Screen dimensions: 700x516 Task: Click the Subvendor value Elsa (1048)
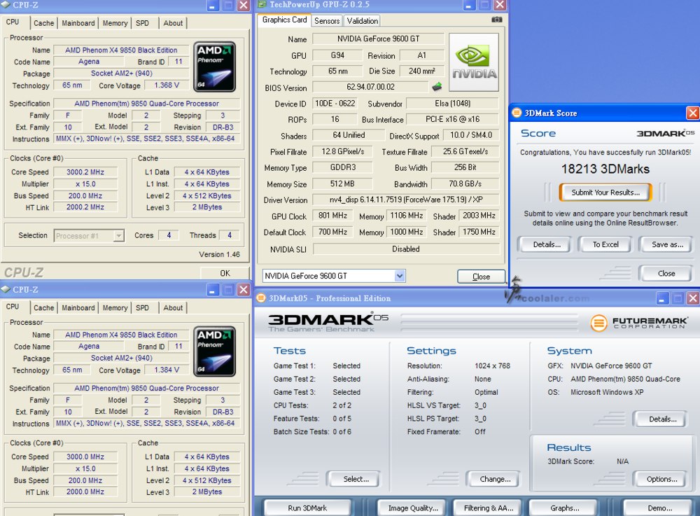(x=452, y=104)
